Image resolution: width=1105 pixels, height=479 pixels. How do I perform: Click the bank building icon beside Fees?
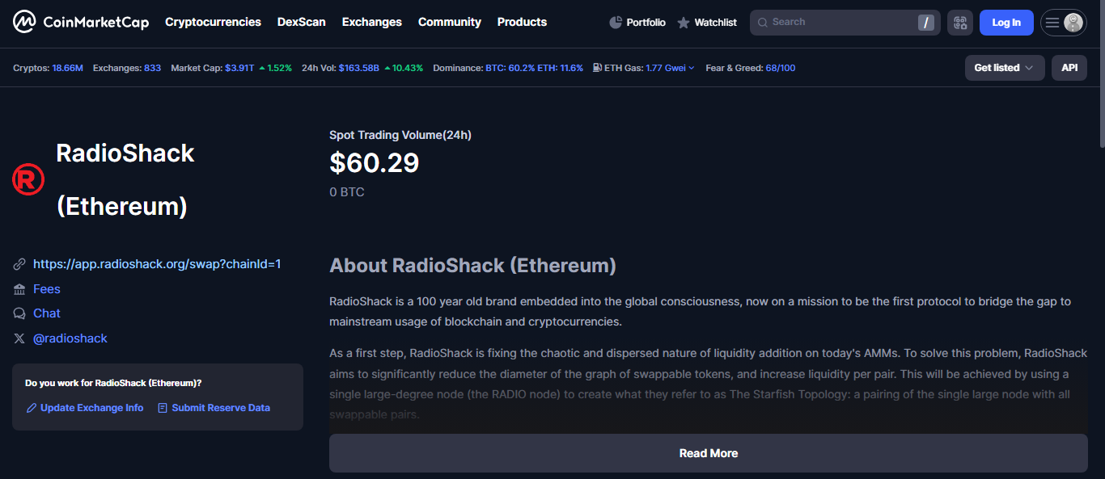[x=19, y=289]
